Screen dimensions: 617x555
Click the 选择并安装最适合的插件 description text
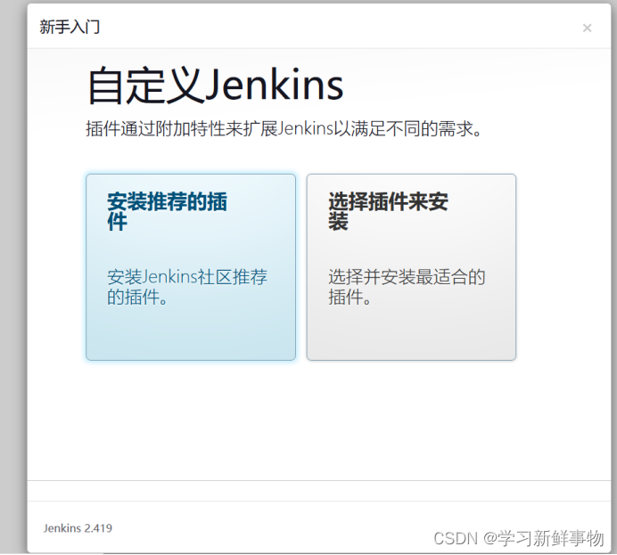click(407, 287)
